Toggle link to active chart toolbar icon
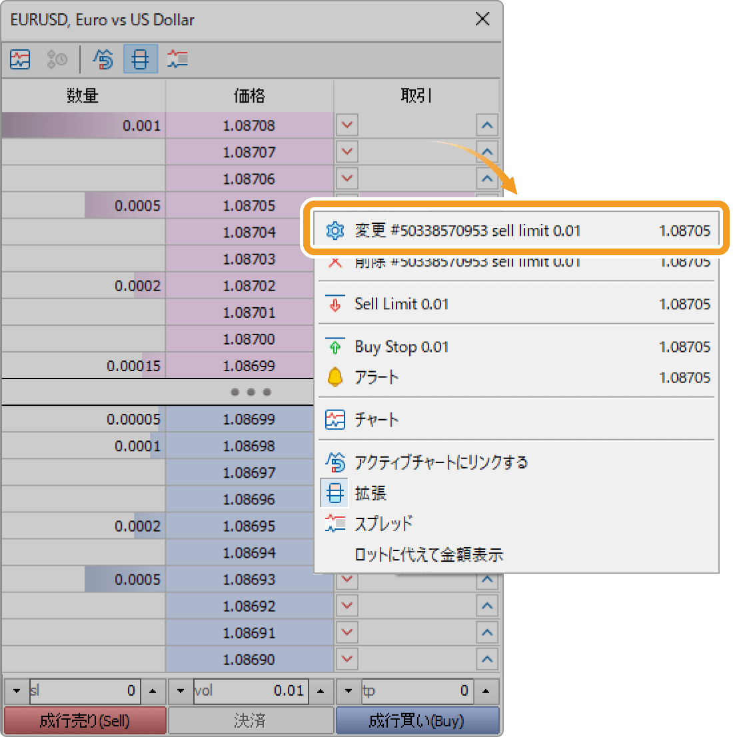 tap(103, 60)
